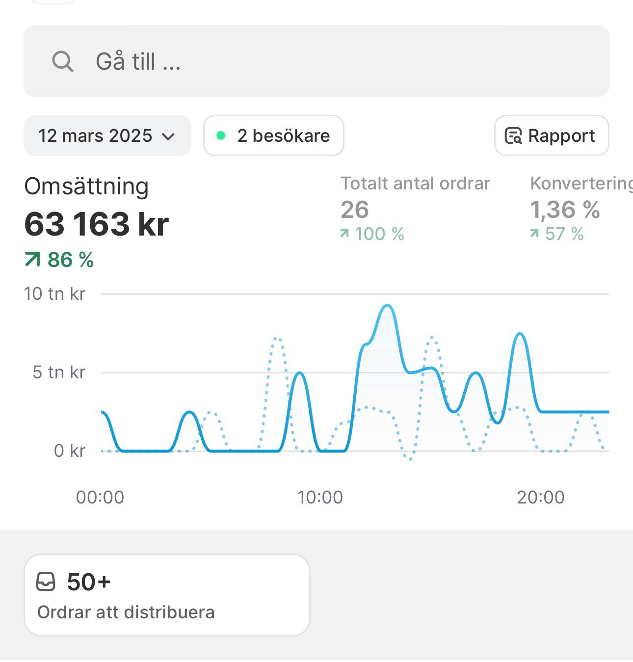The image size is (633, 662).
Task: Tap the dotted comparison line's morning peak
Action: 277,339
